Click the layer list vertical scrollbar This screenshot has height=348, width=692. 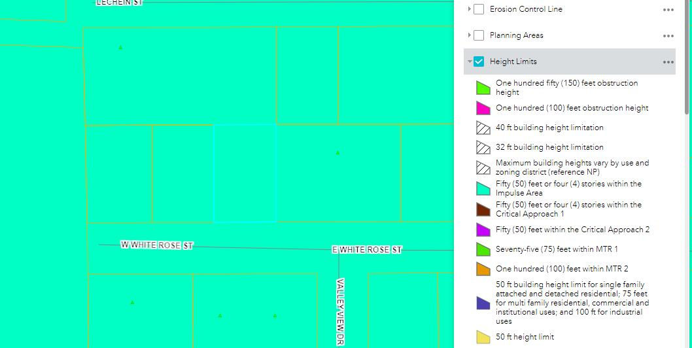686,59
